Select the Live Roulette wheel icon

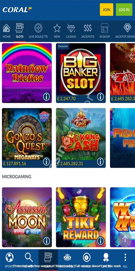coord(38,28)
